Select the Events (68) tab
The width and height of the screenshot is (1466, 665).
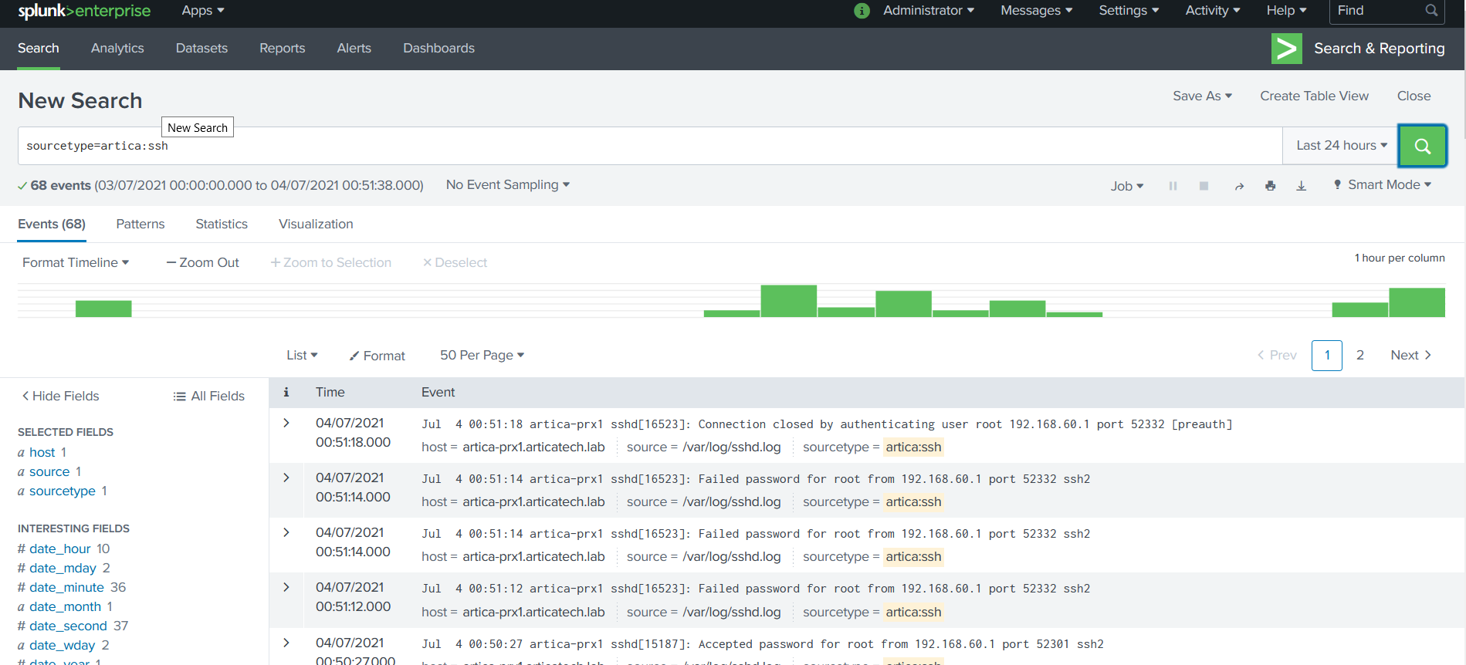[x=52, y=224]
